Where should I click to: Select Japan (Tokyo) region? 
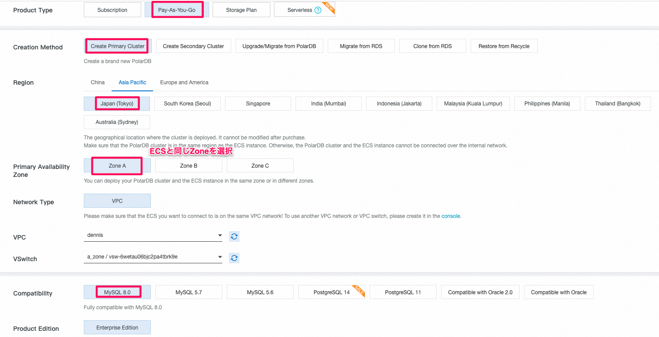coord(117,104)
